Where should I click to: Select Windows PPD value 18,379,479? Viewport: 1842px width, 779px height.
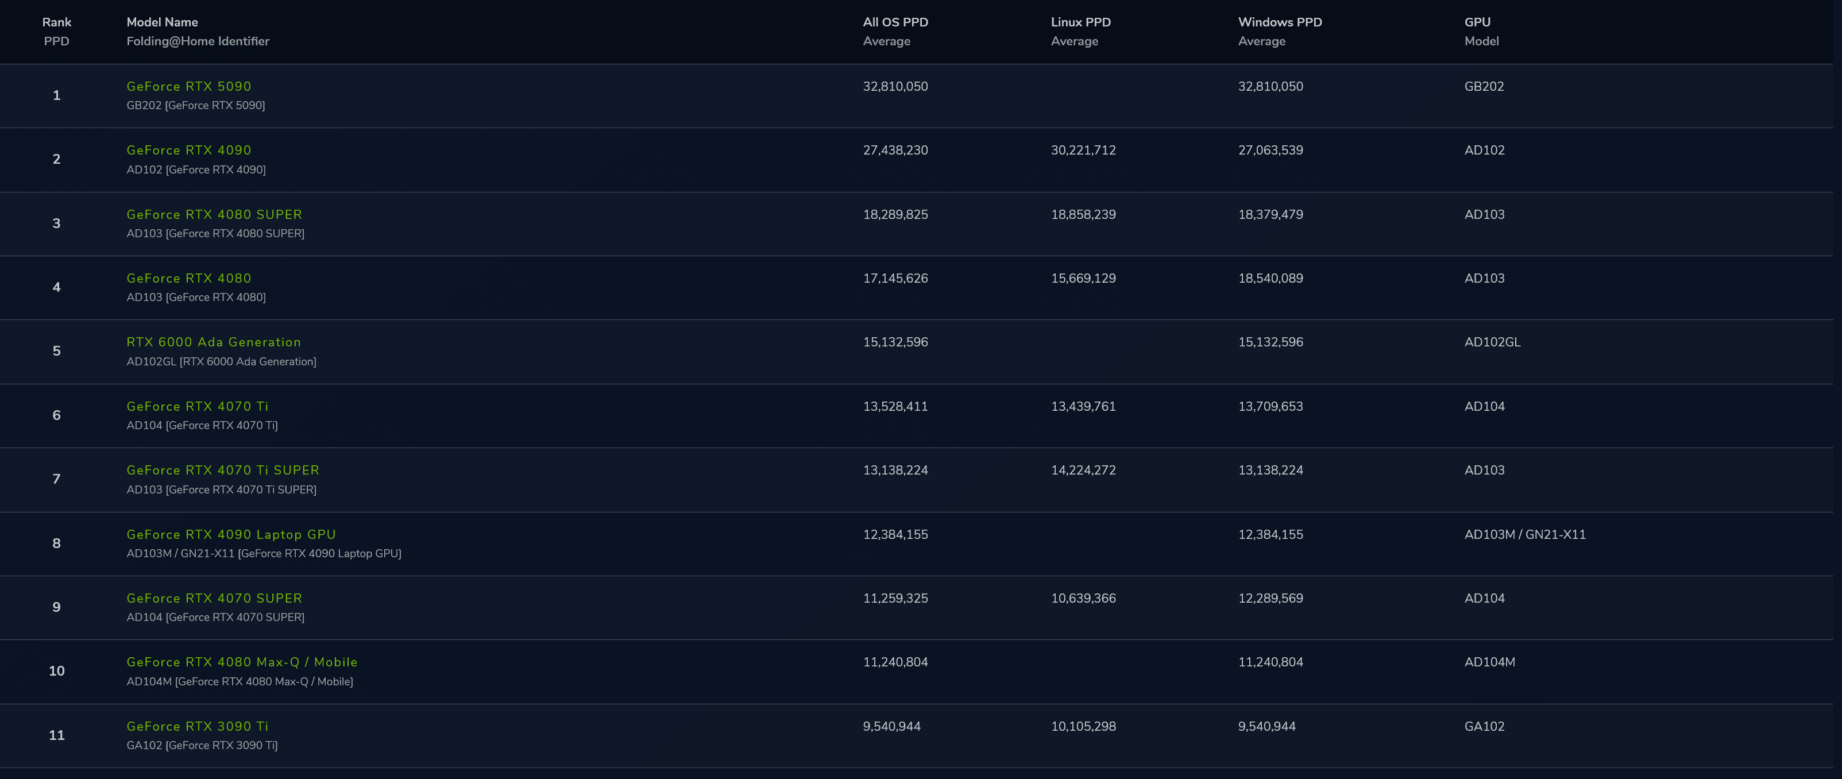pyautogui.click(x=1270, y=215)
